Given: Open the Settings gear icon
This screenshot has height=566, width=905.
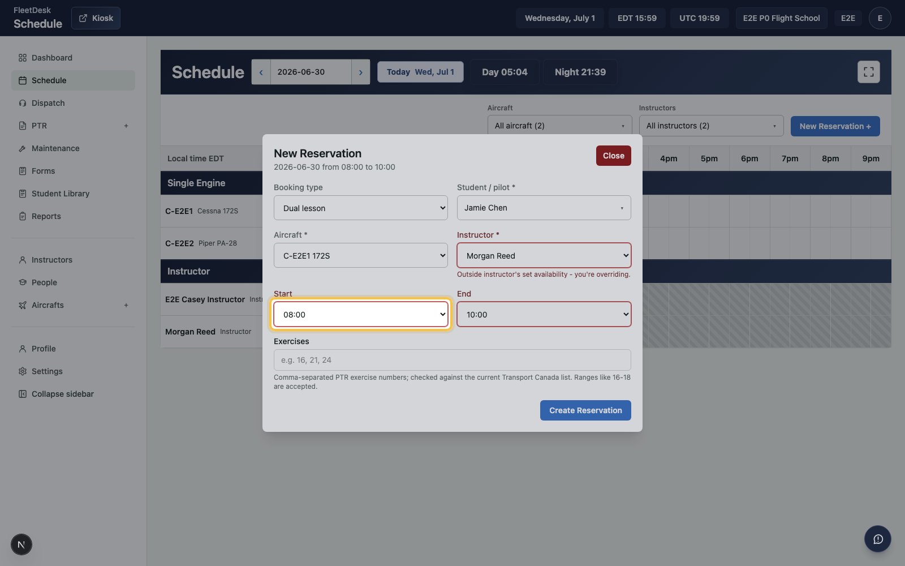Looking at the screenshot, I should coord(23,371).
